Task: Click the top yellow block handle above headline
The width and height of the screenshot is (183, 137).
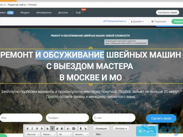Action: [91, 48]
